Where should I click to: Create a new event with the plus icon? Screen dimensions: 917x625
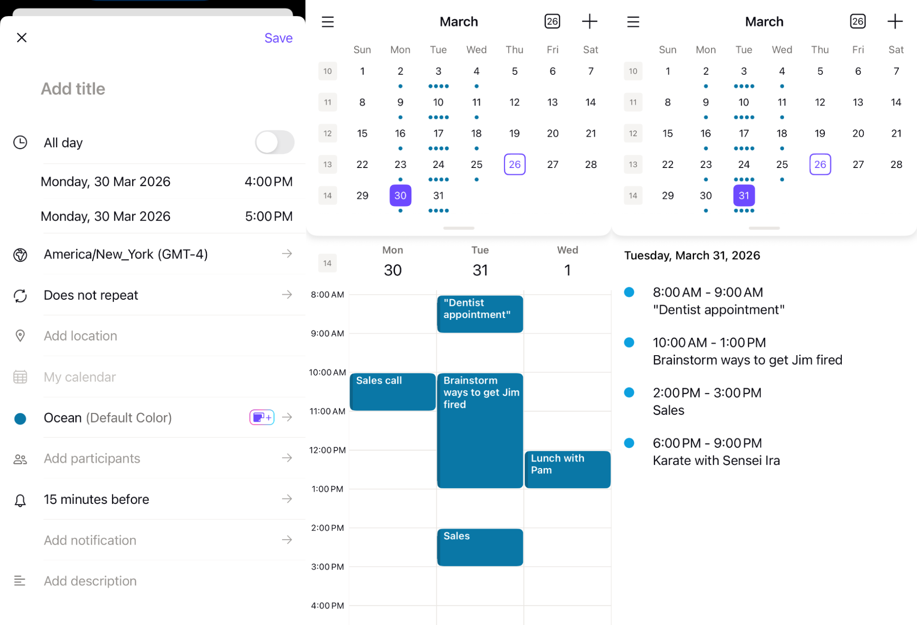[x=590, y=21]
